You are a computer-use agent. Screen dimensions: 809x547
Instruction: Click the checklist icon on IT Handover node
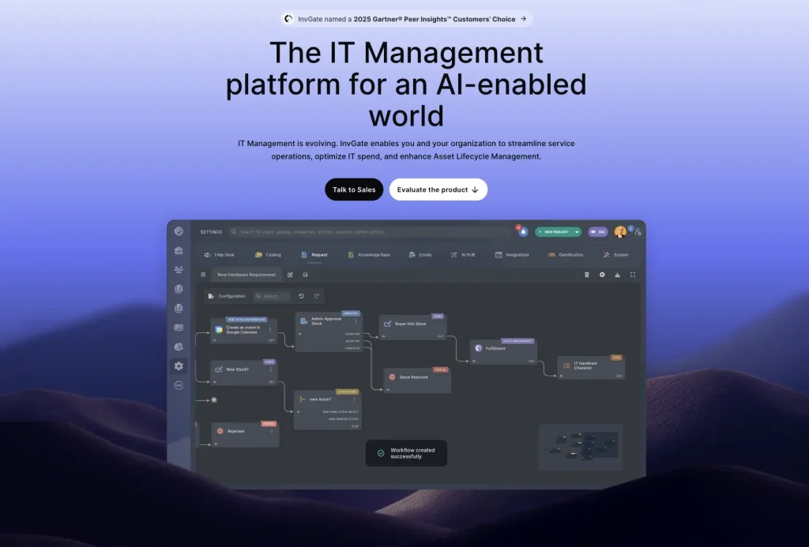[566, 365]
